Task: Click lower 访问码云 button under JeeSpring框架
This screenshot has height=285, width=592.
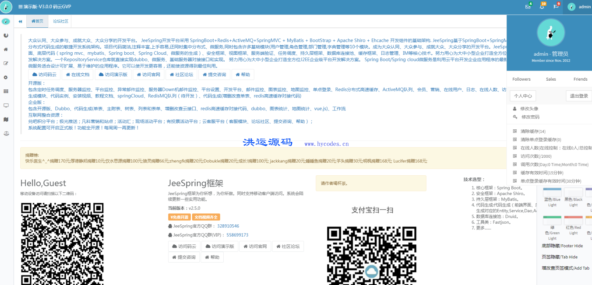Action: [184, 246]
